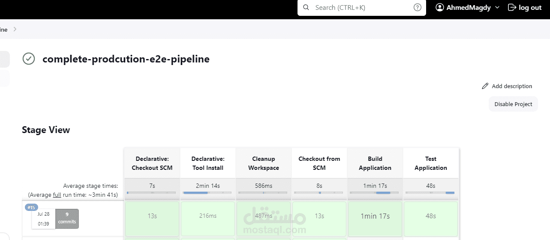Open the green 1min 17s Build Application cell

tap(375, 219)
